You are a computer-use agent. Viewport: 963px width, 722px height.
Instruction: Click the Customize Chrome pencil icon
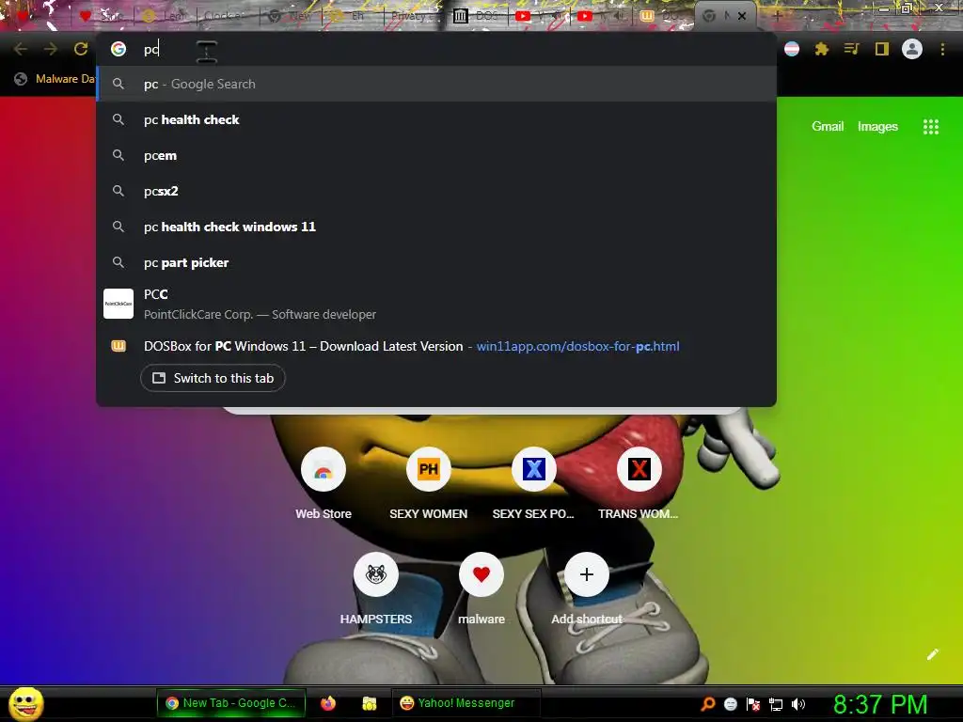(x=933, y=654)
